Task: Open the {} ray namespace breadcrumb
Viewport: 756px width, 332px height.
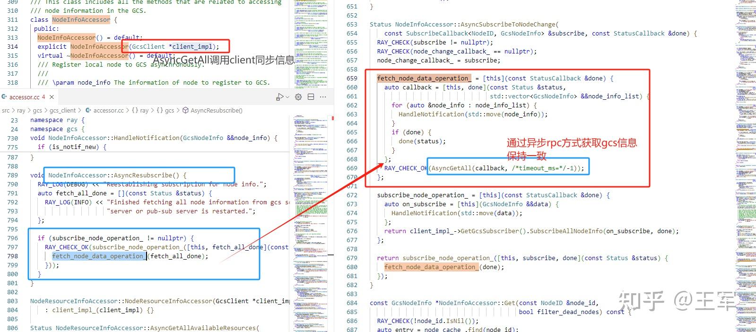Action: point(140,110)
